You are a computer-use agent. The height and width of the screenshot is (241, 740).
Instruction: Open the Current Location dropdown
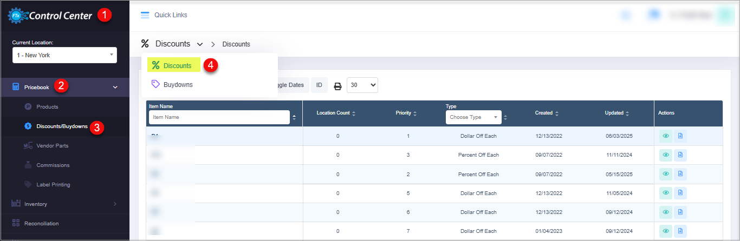pyautogui.click(x=64, y=55)
